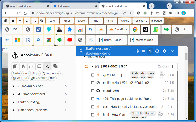196x122 pixels.
Task: Tick the checkbox for 404 page entry
Action: [92, 99]
